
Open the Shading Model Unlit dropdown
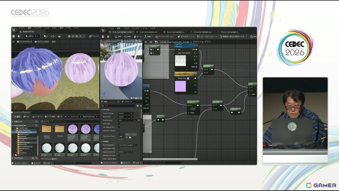pos(127,120)
